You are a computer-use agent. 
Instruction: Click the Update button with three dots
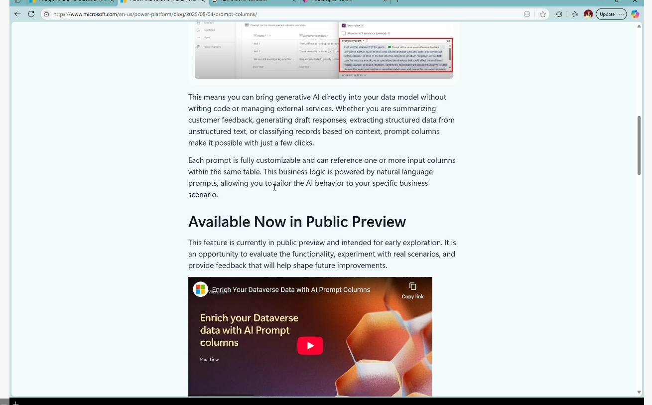pyautogui.click(x=611, y=14)
